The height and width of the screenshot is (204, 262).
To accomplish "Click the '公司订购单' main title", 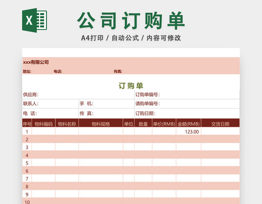I will pyautogui.click(x=131, y=21).
